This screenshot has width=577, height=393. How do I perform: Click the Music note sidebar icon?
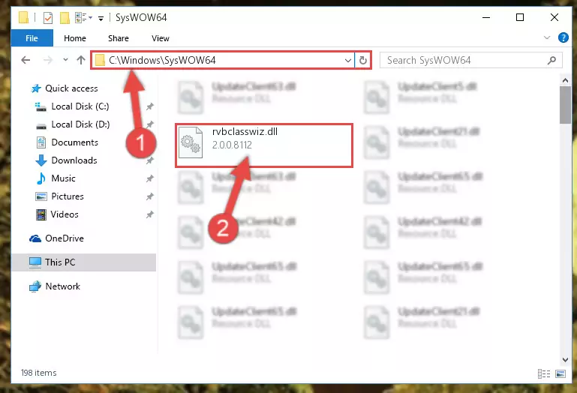(41, 178)
